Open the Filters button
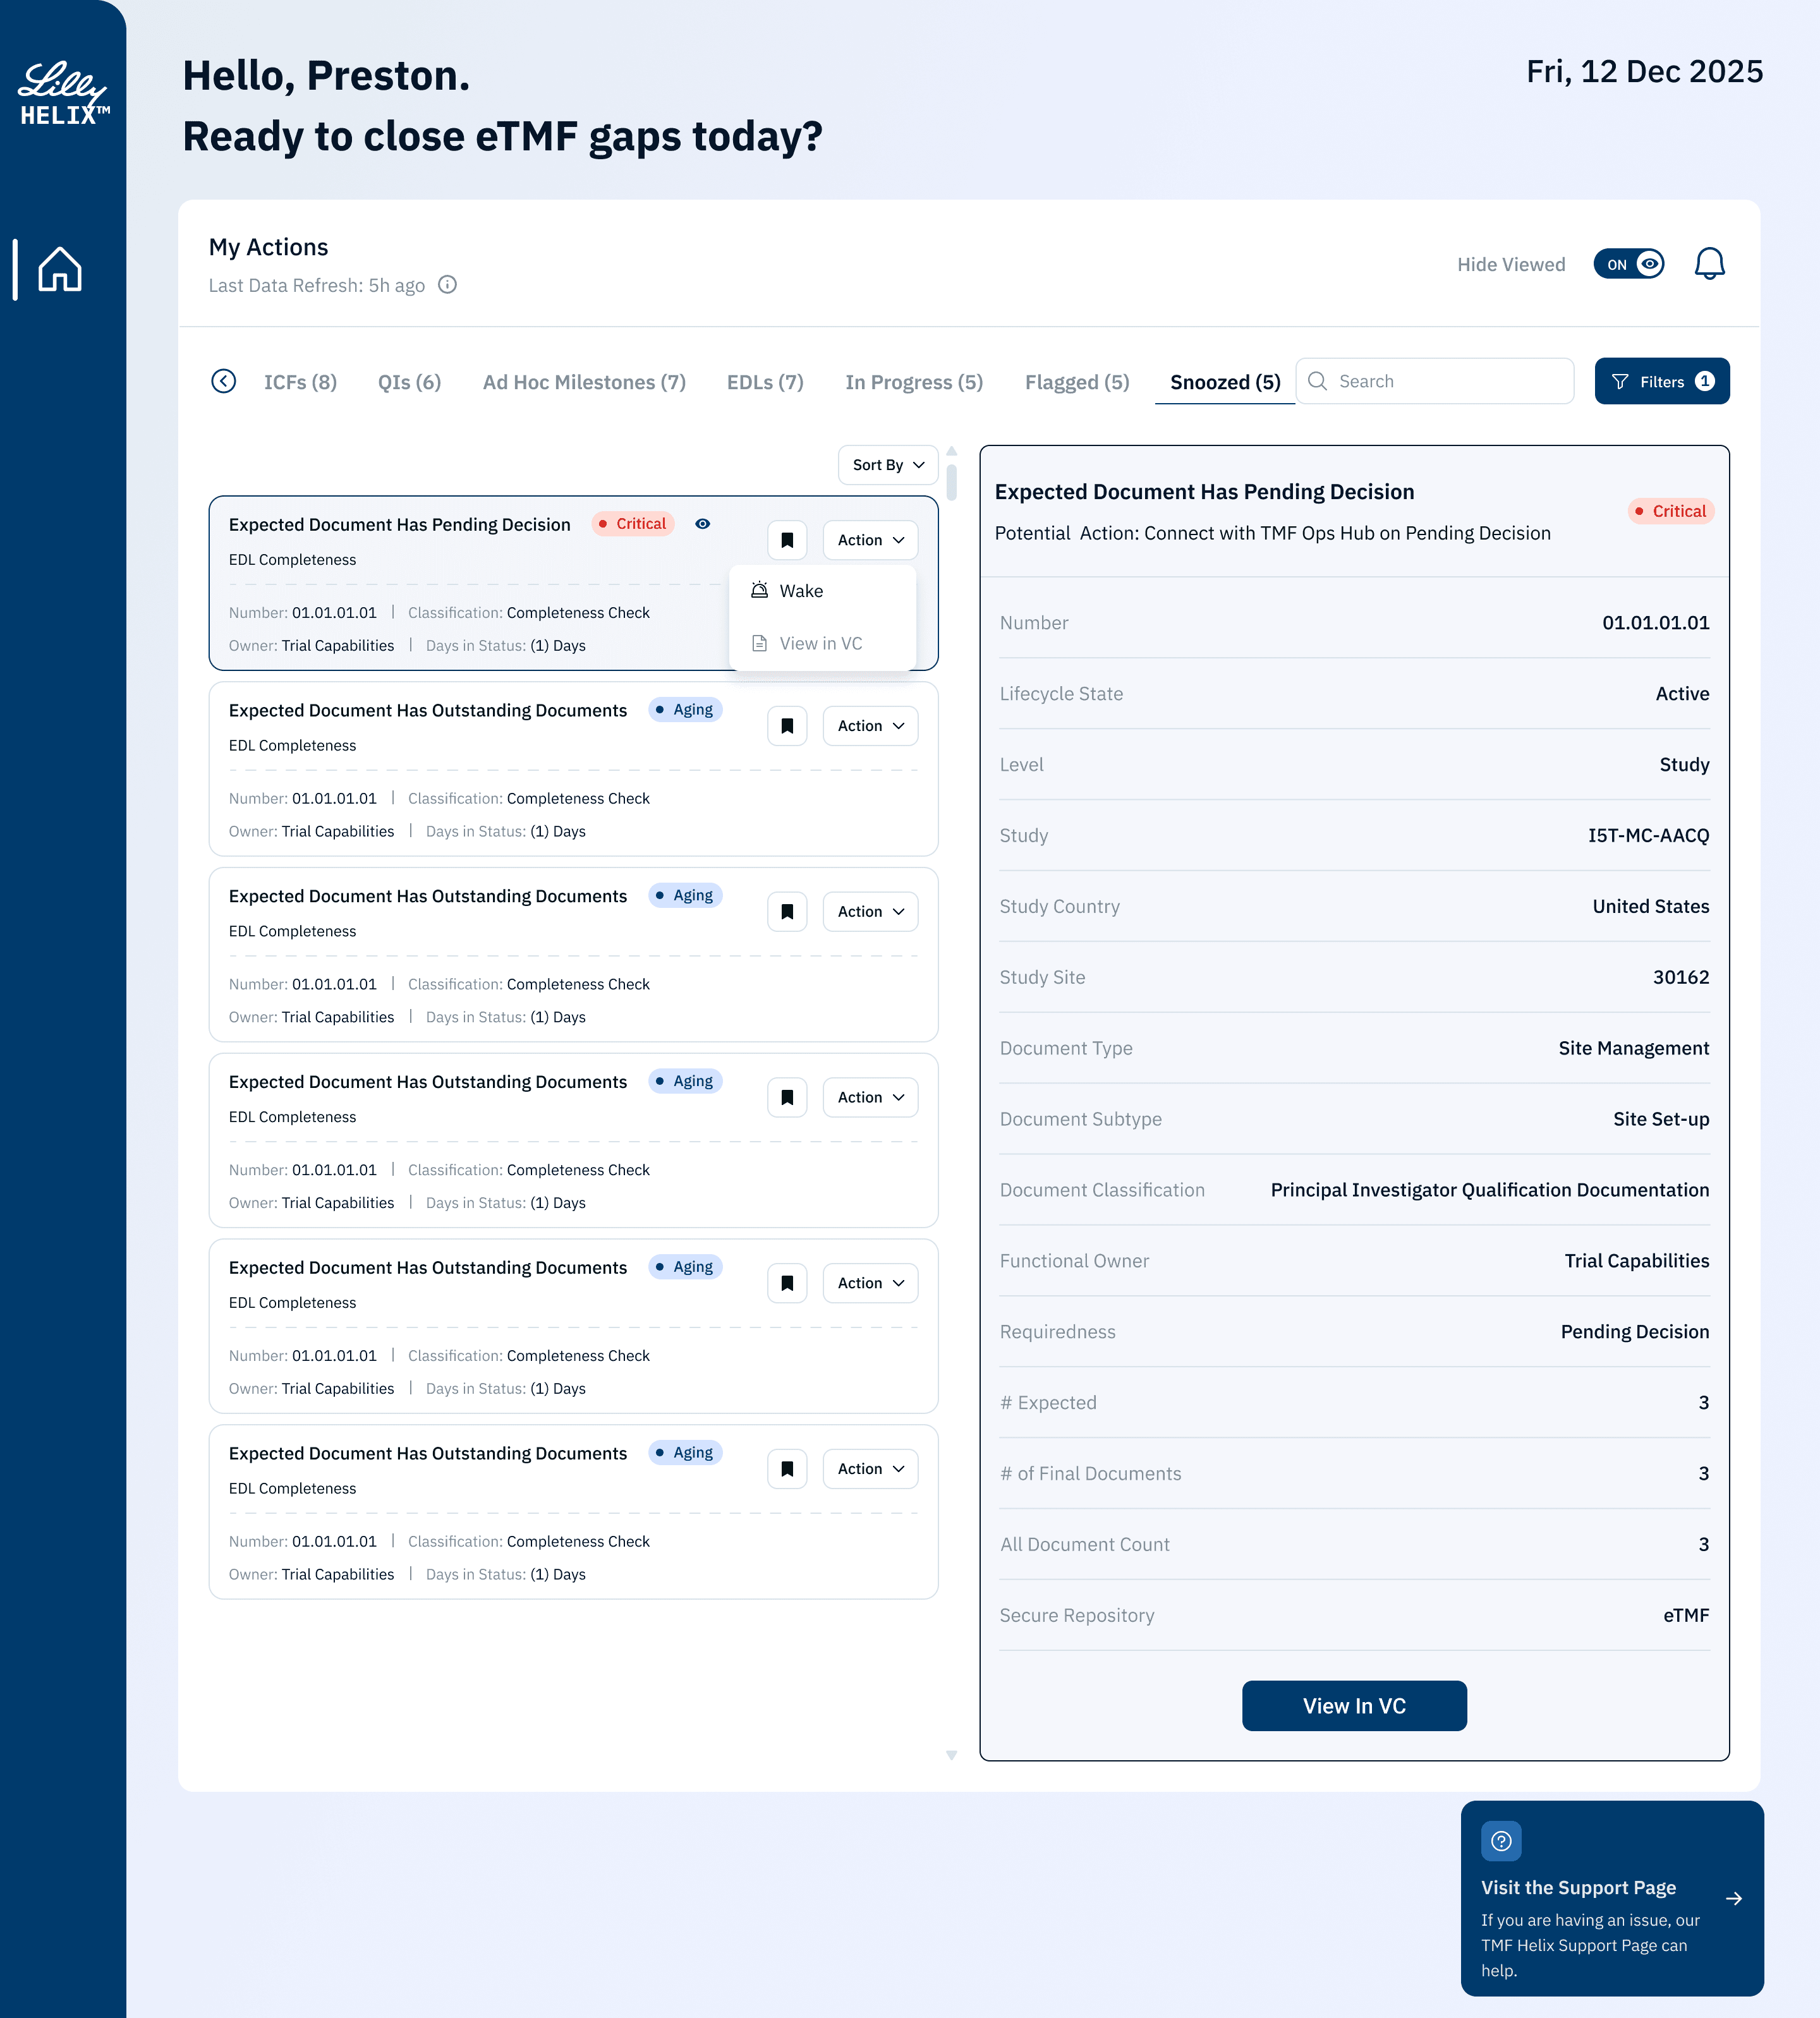1820x2018 pixels. pyautogui.click(x=1661, y=382)
